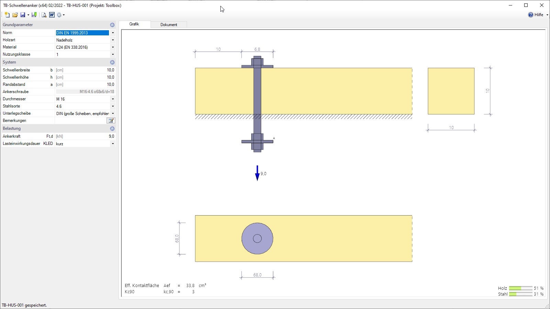This screenshot has width=550, height=309.
Task: Maximize the application window
Action: click(x=526, y=5)
